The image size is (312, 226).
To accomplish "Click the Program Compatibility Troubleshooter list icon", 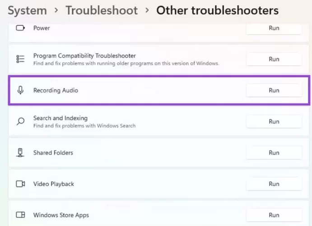I will pos(20,59).
